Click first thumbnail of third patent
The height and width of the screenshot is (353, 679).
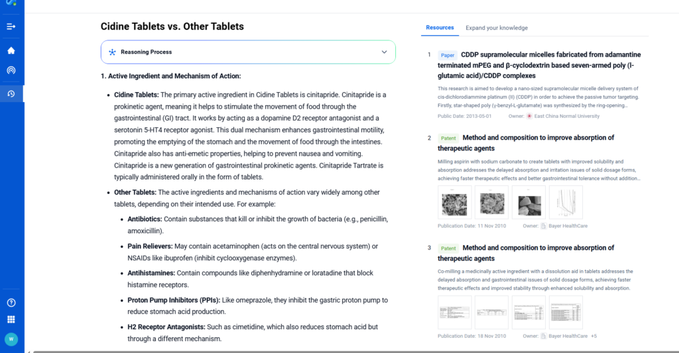pyautogui.click(x=455, y=312)
